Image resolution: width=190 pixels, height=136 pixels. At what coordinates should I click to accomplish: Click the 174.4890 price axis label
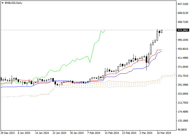pos(183,112)
